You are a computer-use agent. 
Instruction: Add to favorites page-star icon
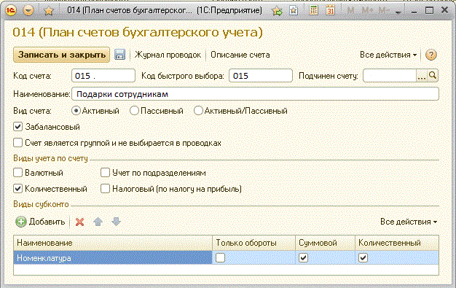(294, 11)
